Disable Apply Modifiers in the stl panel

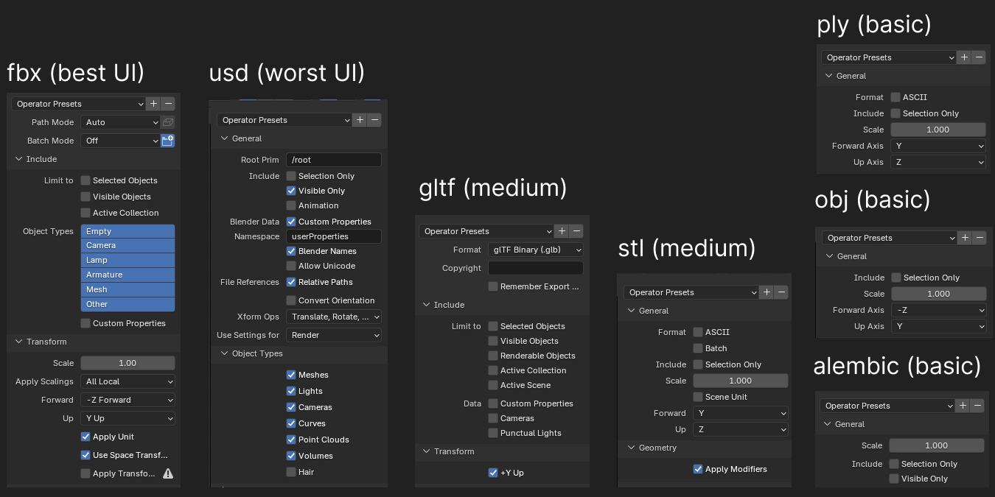[x=698, y=469]
